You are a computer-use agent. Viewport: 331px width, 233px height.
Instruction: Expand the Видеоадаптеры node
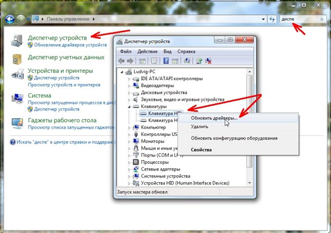(129, 86)
